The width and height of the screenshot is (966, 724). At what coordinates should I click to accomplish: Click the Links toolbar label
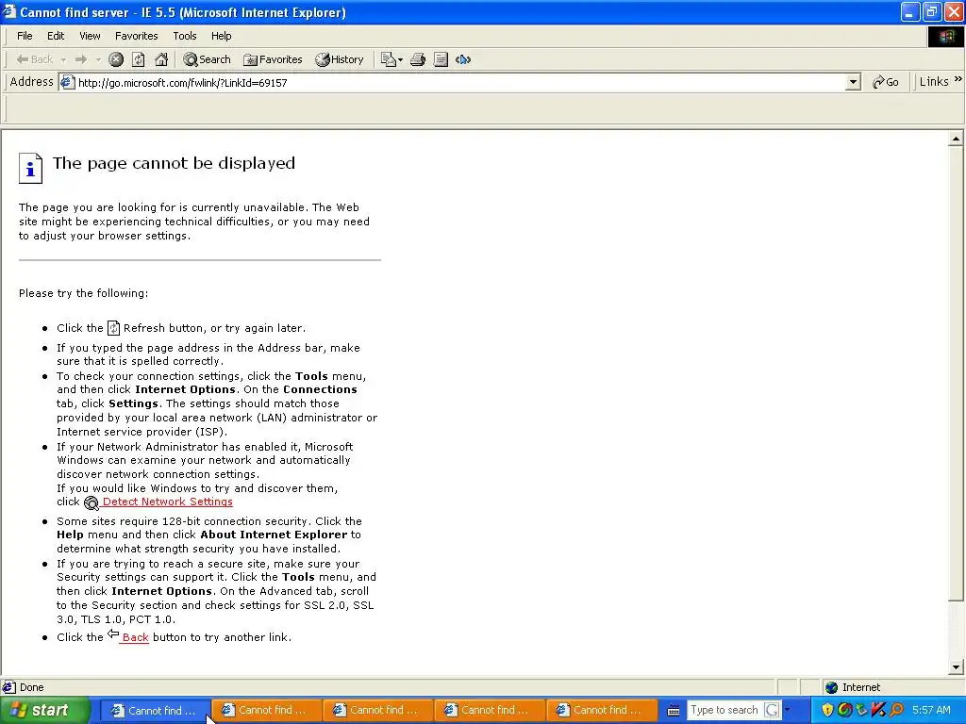pos(933,82)
